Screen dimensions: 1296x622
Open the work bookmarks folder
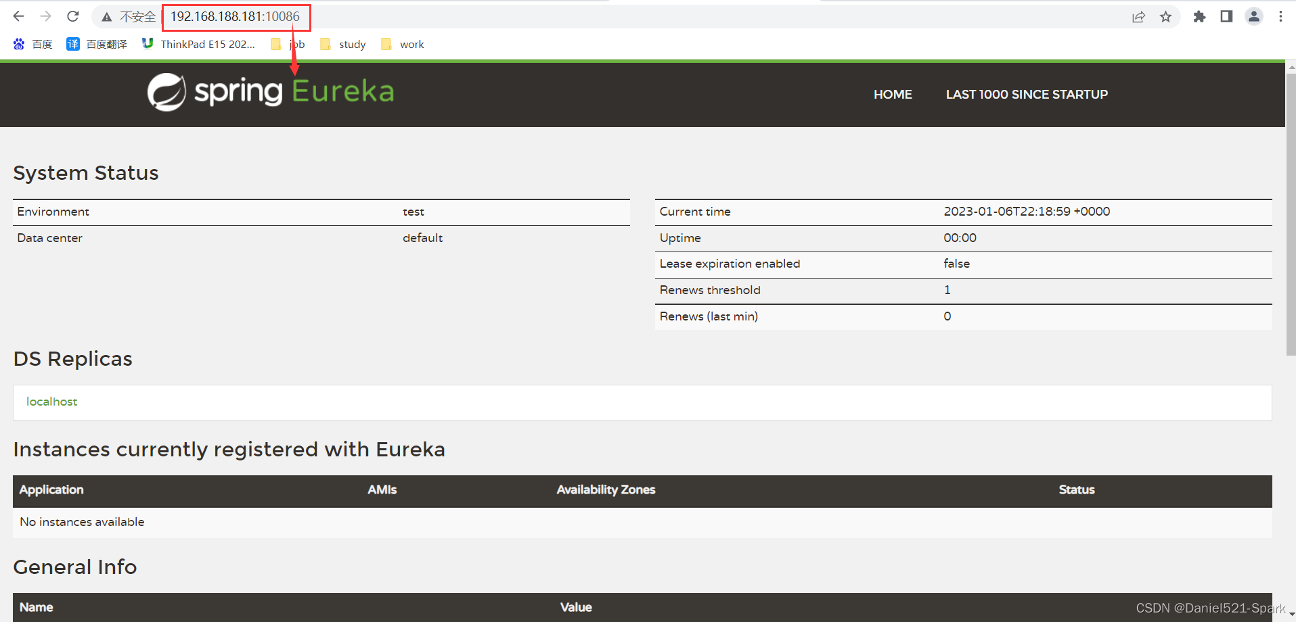403,44
